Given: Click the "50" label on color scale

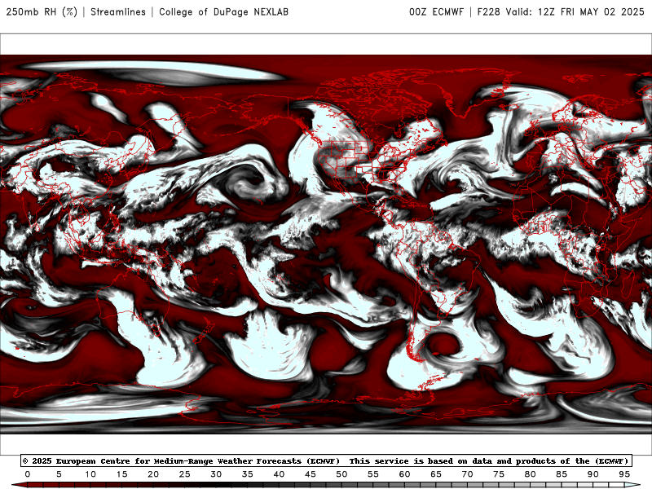Looking at the screenshot, I should click(341, 474).
